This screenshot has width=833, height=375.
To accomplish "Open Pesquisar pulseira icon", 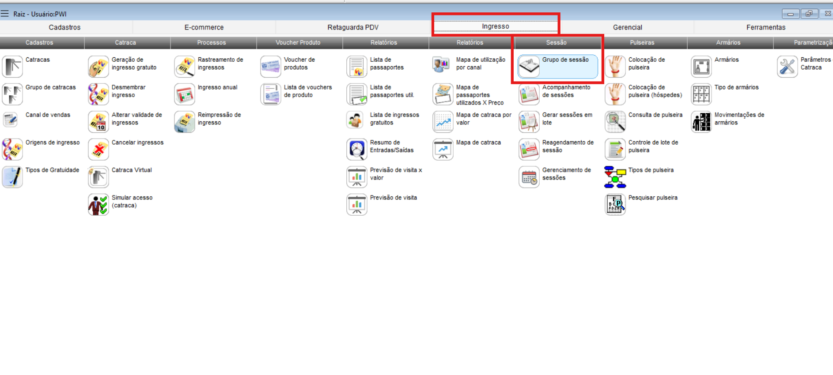I will 615,205.
